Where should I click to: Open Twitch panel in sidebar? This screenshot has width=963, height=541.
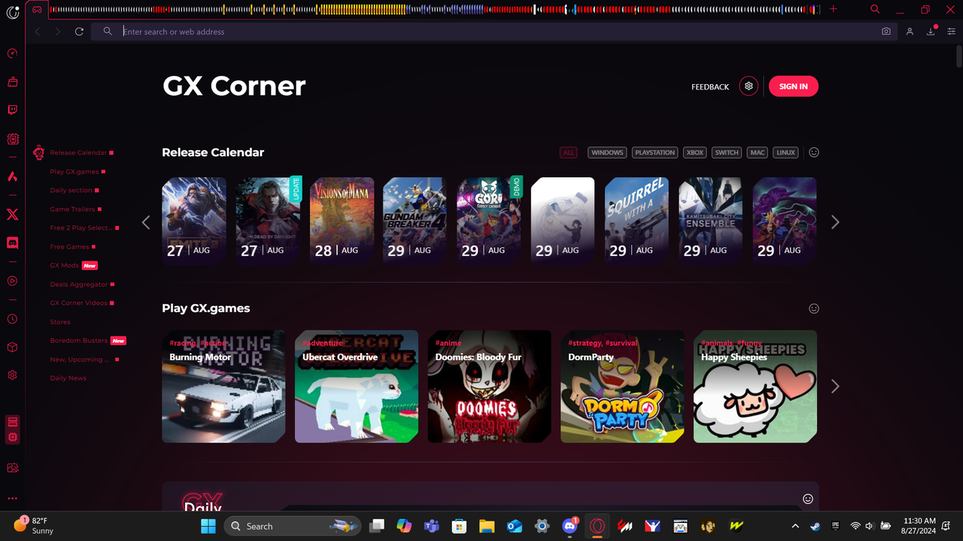(12, 110)
